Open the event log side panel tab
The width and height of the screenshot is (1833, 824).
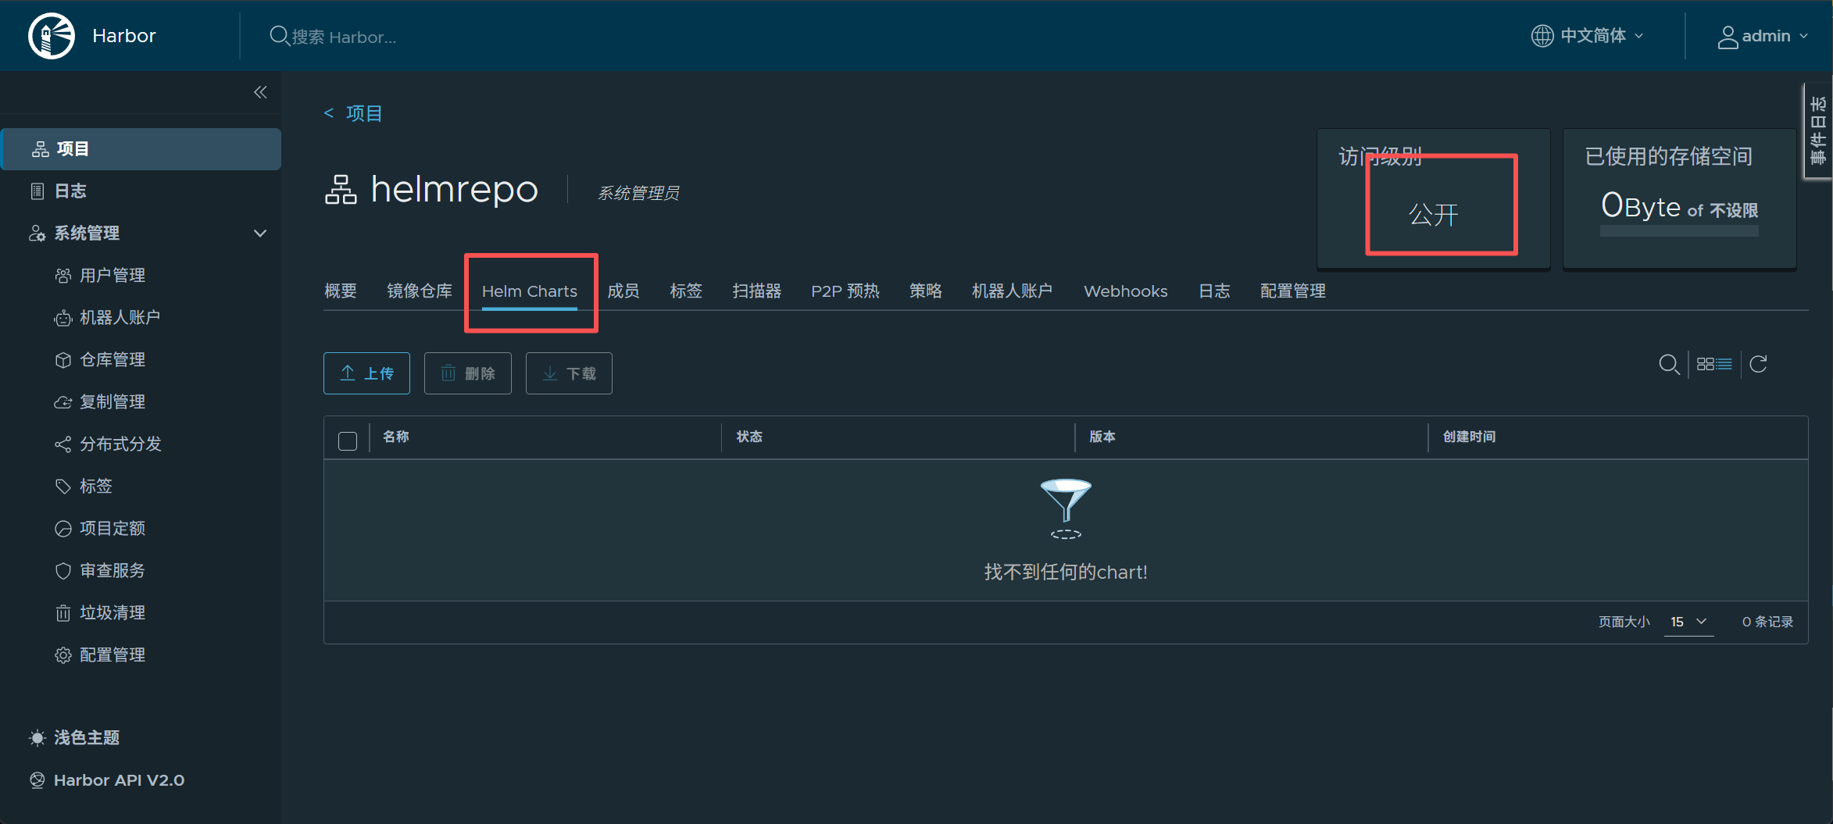(x=1818, y=131)
